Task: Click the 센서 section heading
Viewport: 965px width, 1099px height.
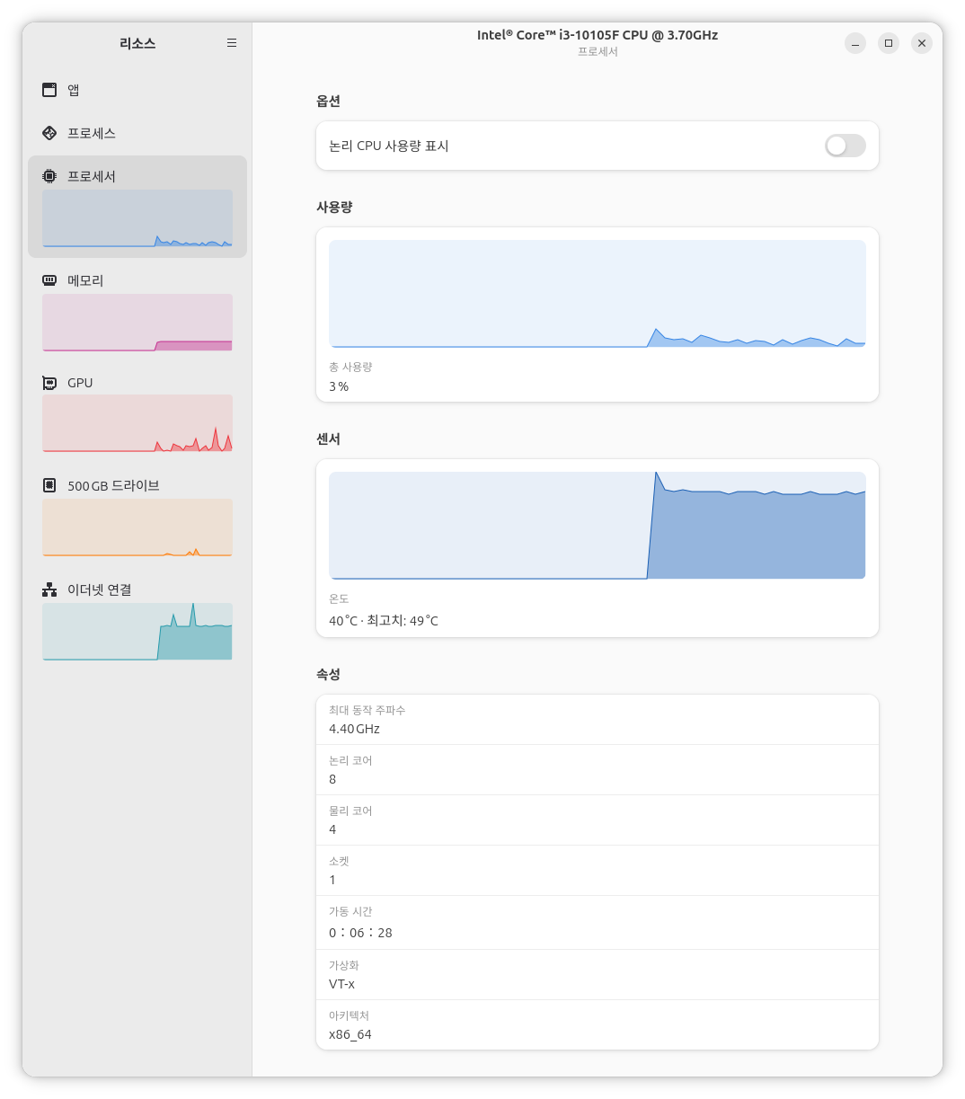Action: click(x=328, y=439)
